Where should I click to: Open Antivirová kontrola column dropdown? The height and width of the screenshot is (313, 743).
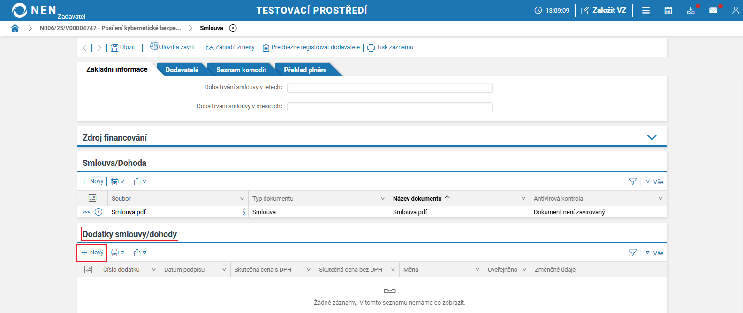point(660,198)
